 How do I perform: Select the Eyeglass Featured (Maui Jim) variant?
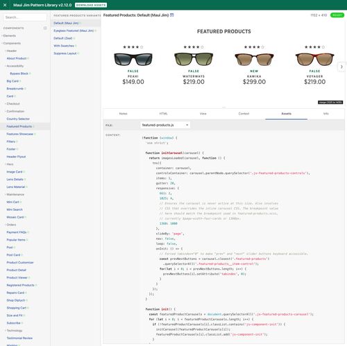point(74,31)
